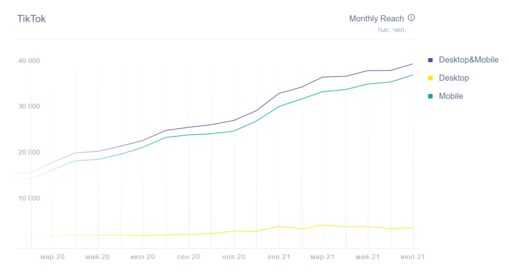The height and width of the screenshot is (278, 509).
Task: Click the сен.20 axis label
Action: [188, 257]
